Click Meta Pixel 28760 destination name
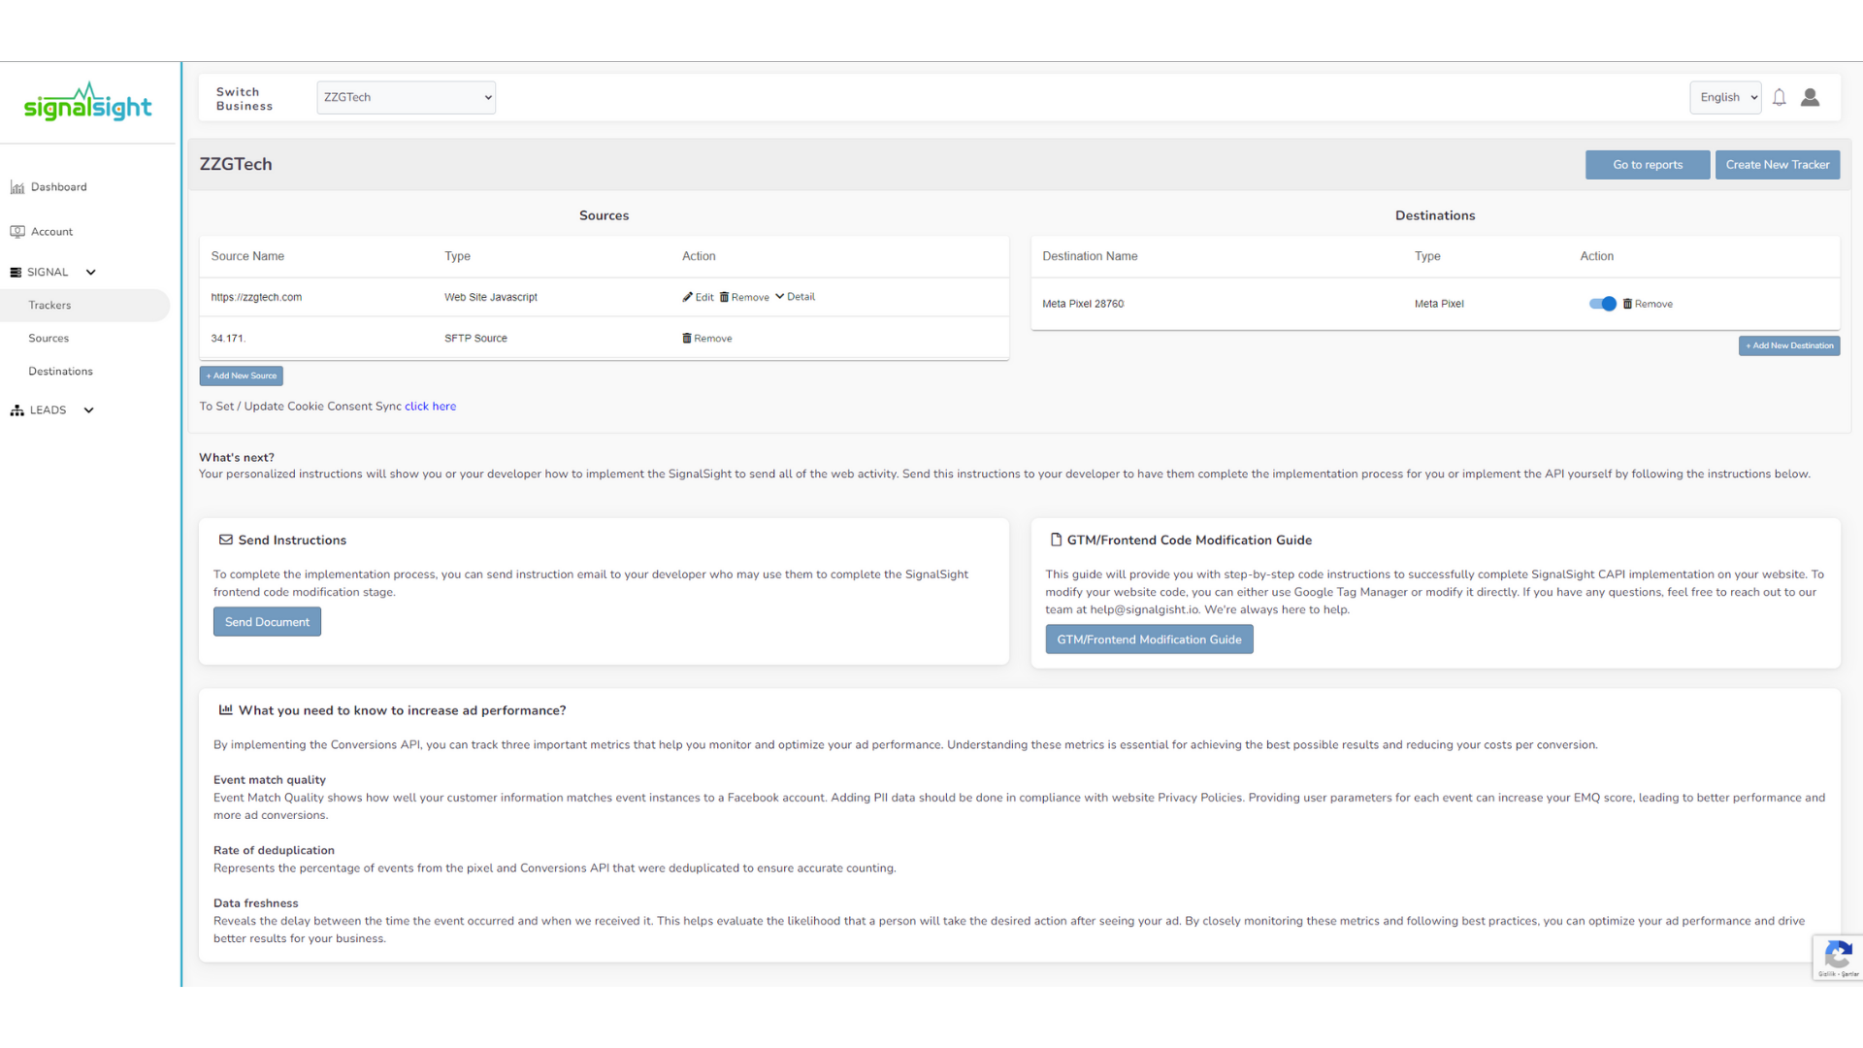Screen dimensions: 1863x1048 coord(1083,304)
